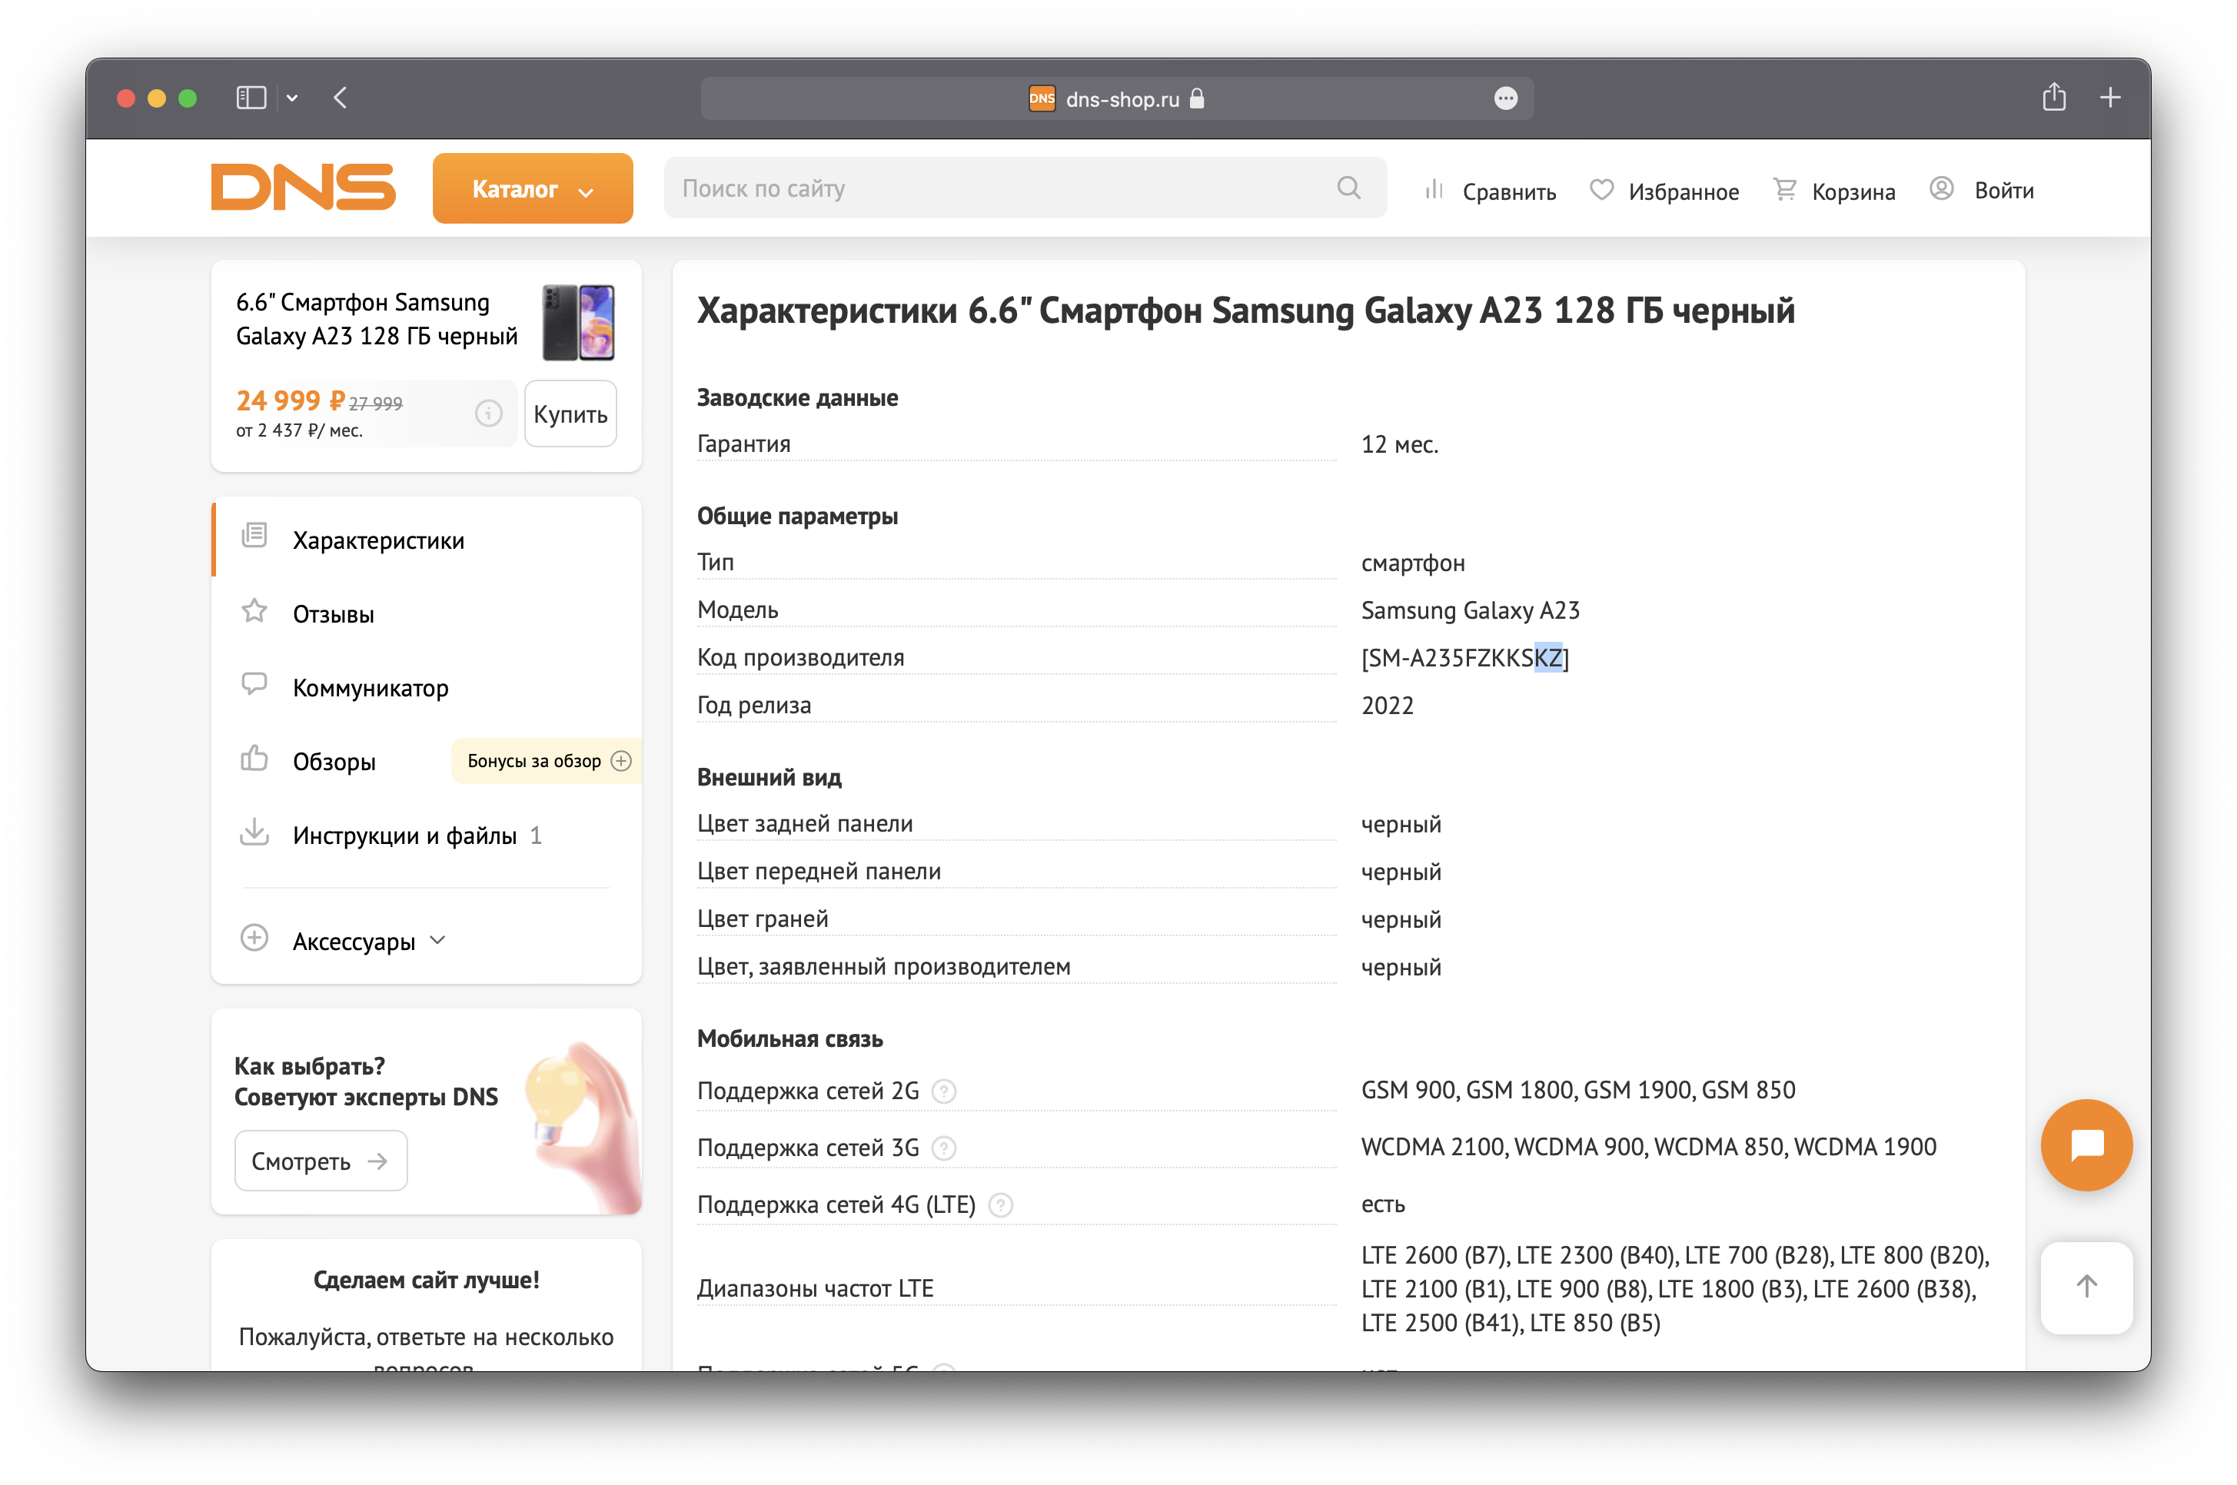Click the Войти link text

point(2004,191)
